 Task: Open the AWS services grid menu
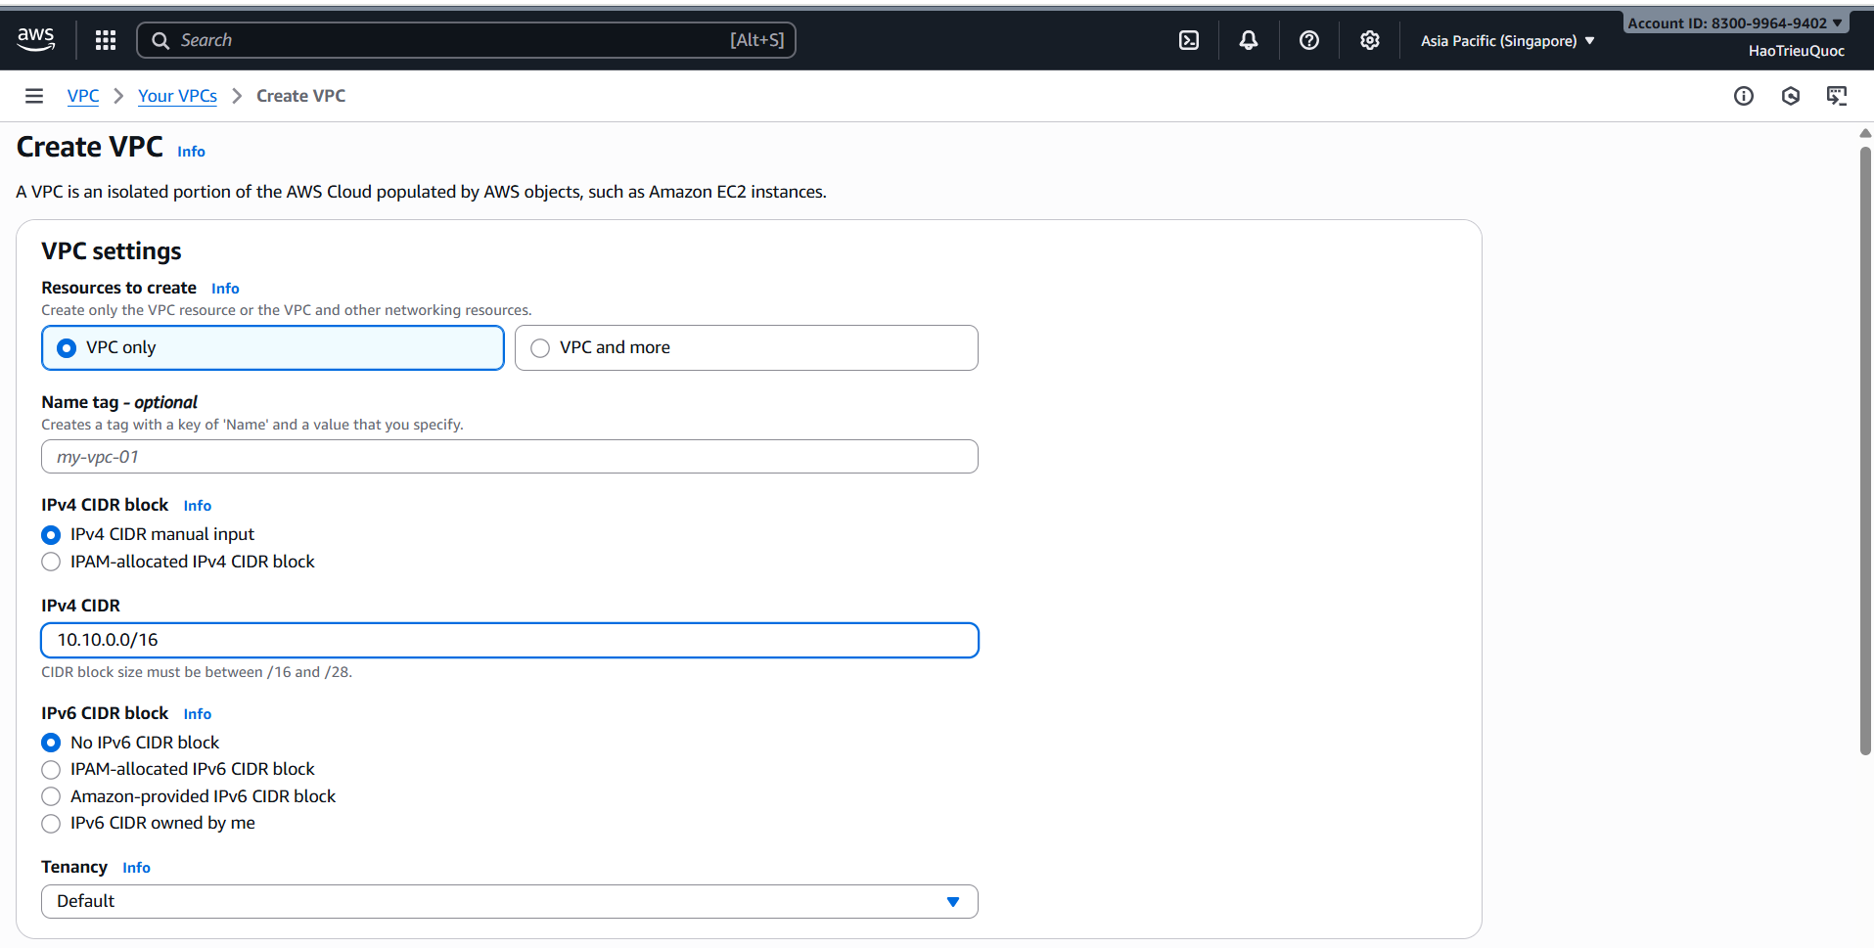pyautogui.click(x=105, y=40)
